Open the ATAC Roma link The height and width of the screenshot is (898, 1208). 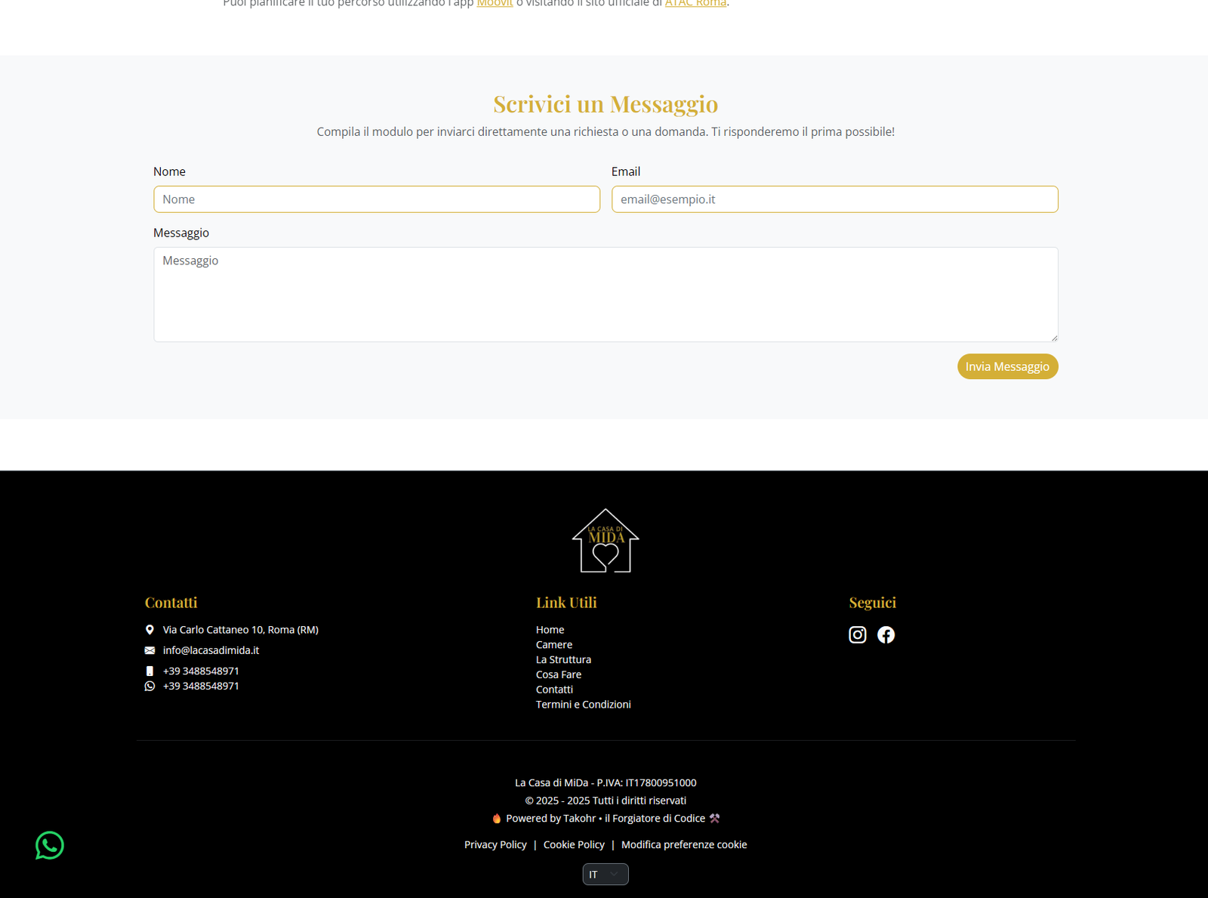tap(695, 4)
